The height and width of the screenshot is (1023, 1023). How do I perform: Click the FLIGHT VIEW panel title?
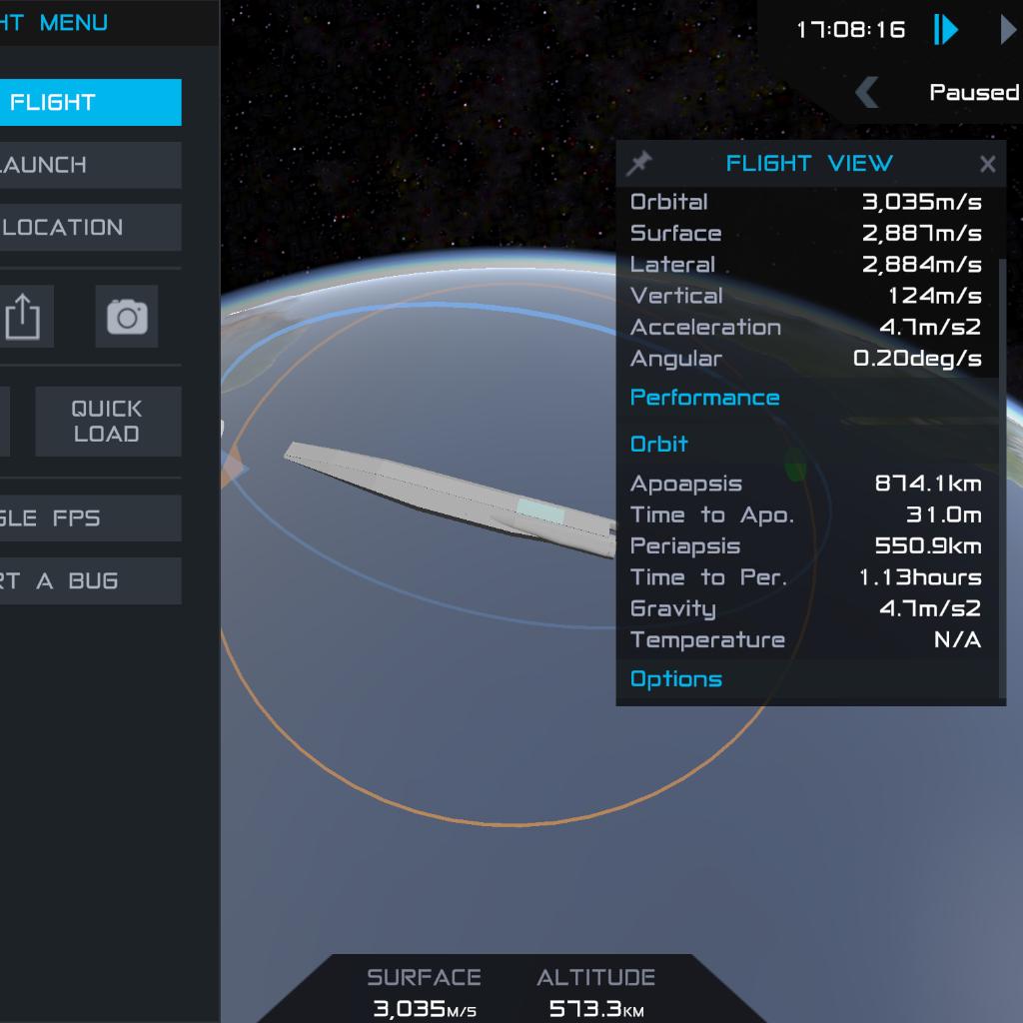809,163
